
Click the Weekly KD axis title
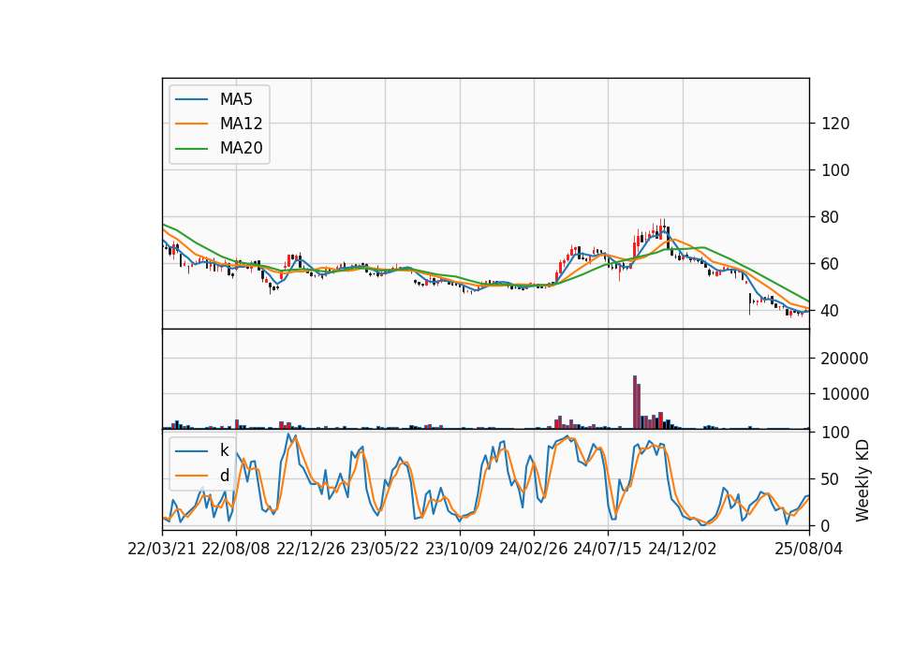862,481
